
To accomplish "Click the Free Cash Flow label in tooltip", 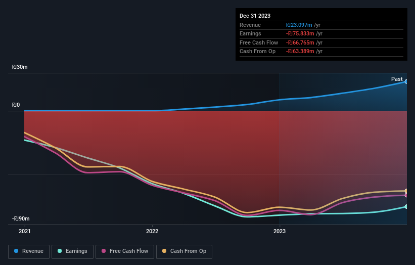I will (x=259, y=42).
